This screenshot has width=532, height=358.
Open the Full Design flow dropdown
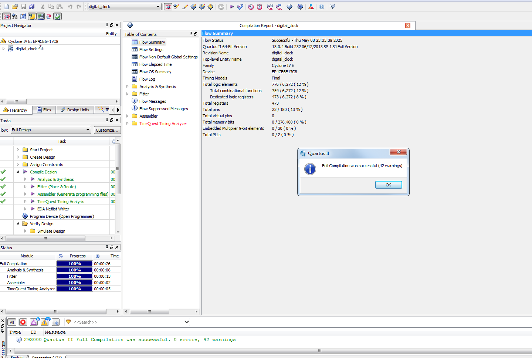[88, 130]
